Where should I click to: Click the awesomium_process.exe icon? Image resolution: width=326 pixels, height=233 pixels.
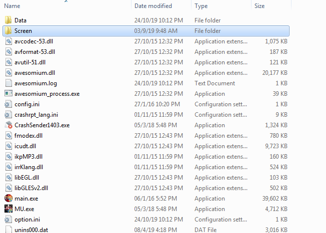point(8,94)
